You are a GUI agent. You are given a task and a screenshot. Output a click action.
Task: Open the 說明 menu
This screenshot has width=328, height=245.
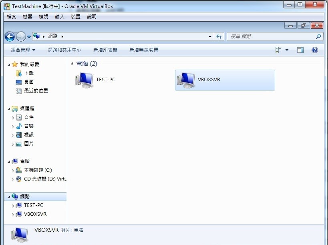92,16
